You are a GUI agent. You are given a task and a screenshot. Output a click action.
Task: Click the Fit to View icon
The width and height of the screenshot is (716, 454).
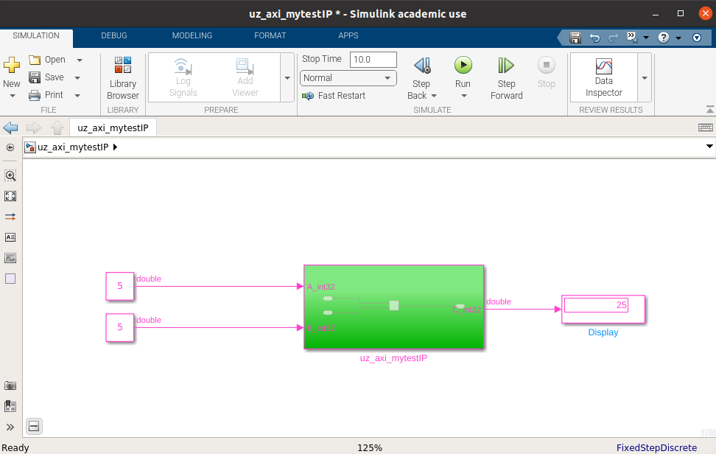pyautogui.click(x=10, y=196)
